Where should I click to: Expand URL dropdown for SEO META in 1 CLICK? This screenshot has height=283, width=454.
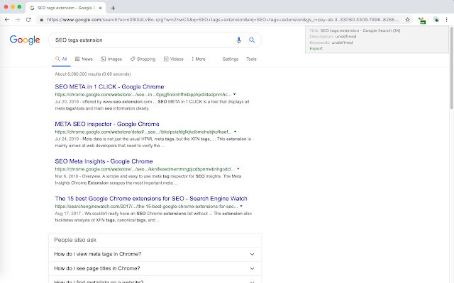click(x=235, y=94)
